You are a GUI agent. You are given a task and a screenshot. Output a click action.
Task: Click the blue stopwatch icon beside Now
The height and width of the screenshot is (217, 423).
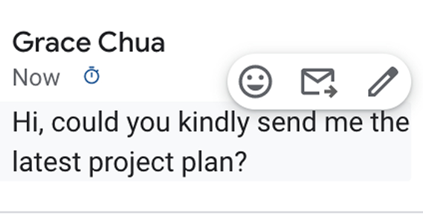click(92, 75)
